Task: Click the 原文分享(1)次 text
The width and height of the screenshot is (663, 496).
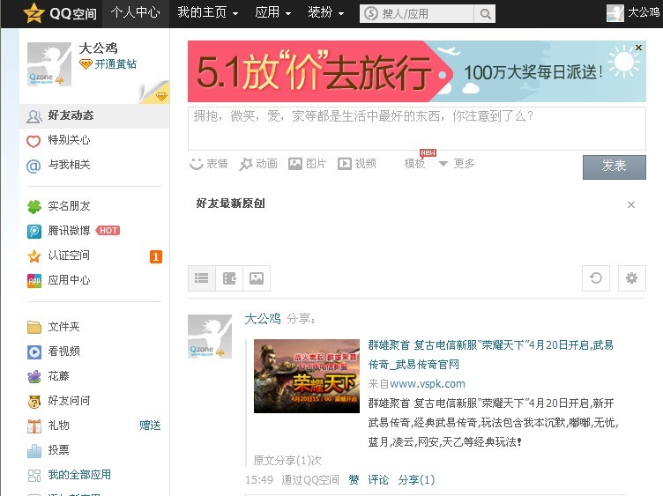Action: tap(287, 461)
